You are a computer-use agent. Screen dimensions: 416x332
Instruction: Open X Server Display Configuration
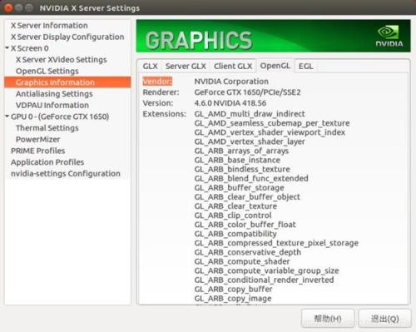pos(67,37)
